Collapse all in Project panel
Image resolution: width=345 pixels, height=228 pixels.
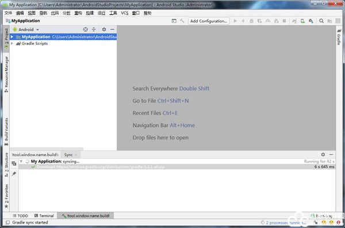(x=94, y=29)
